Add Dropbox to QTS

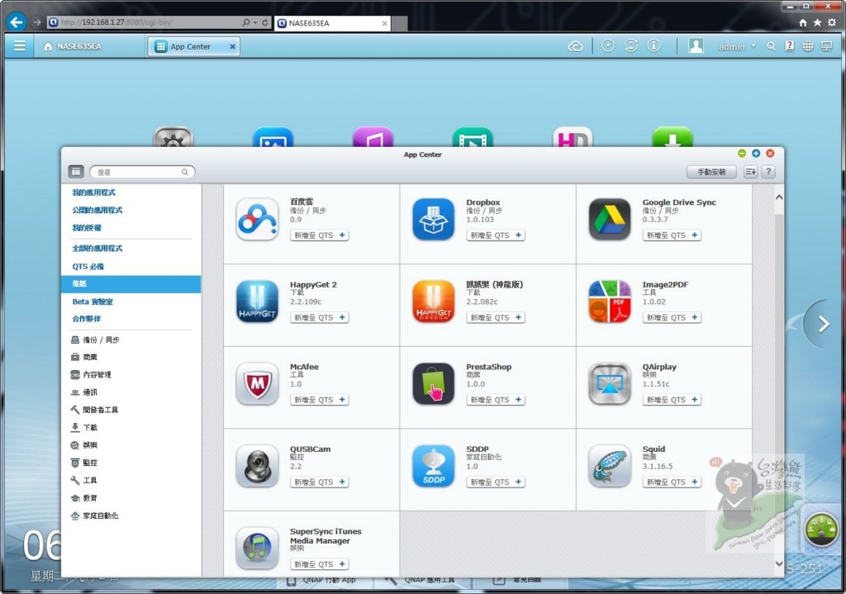[496, 235]
